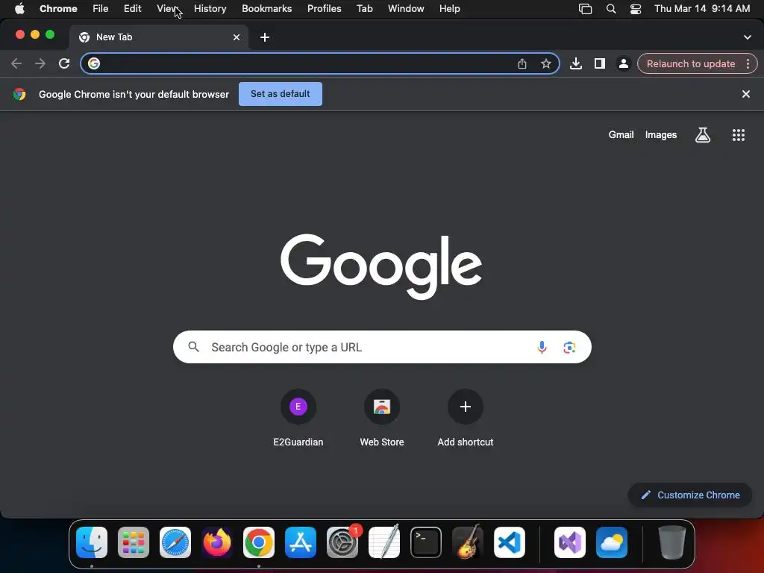Image resolution: width=764 pixels, height=573 pixels.
Task: Click the share icon in address bar
Action: click(x=522, y=63)
